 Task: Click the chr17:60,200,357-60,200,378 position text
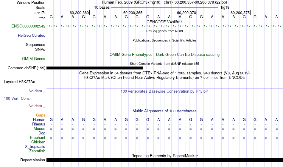click(x=195, y=2)
